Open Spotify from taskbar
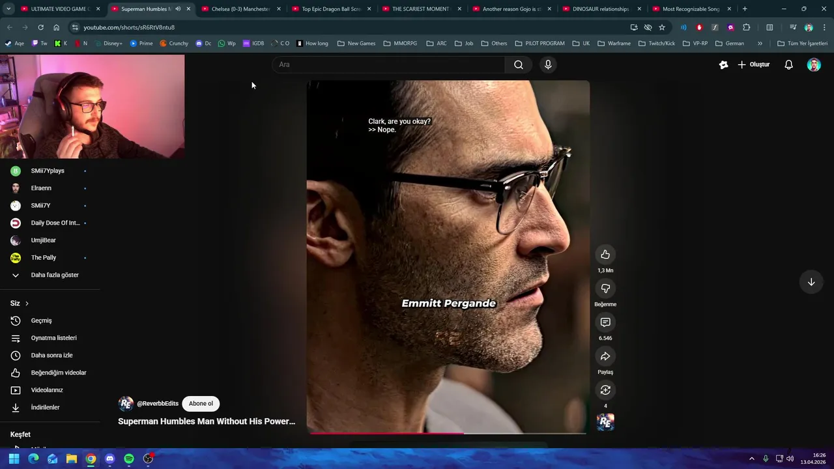The height and width of the screenshot is (469, 834). pyautogui.click(x=129, y=459)
